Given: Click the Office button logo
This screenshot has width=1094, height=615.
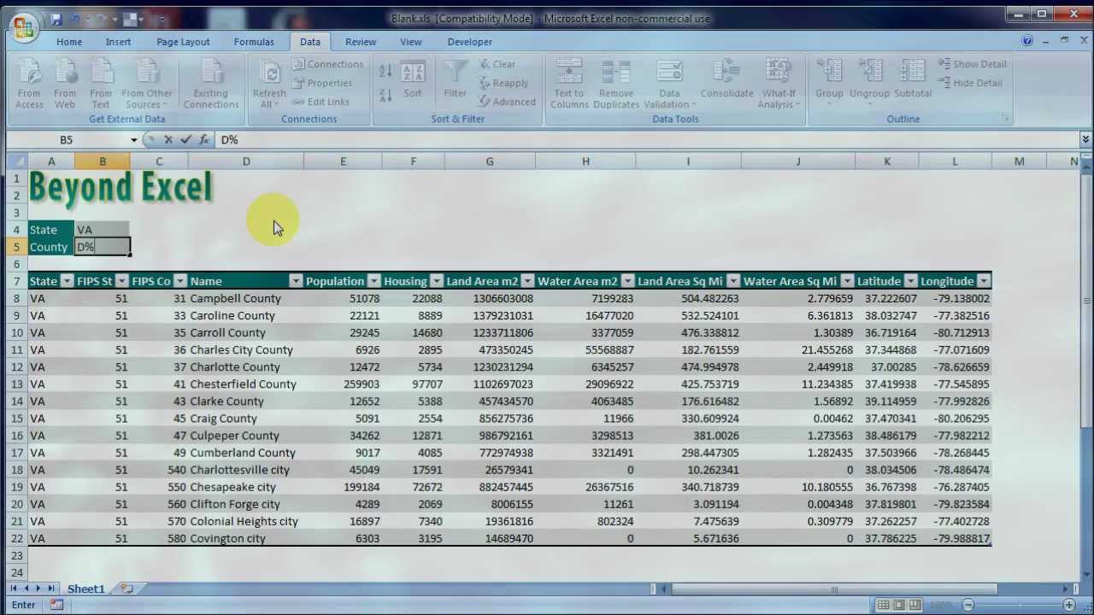Looking at the screenshot, I should tap(22, 27).
